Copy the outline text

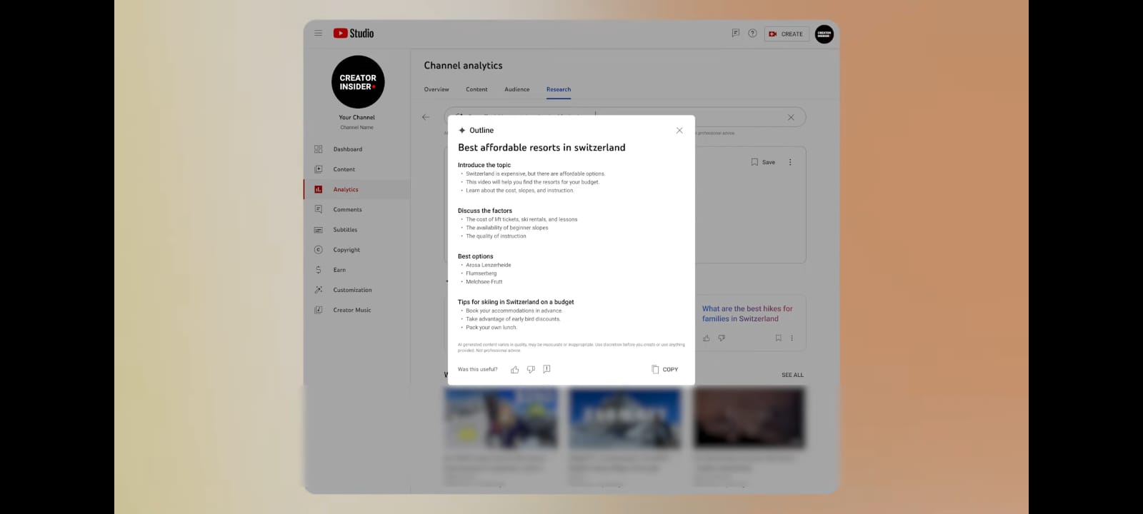(x=665, y=370)
